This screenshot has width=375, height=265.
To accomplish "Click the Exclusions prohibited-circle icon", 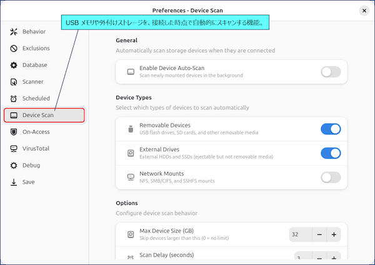I will (14, 48).
